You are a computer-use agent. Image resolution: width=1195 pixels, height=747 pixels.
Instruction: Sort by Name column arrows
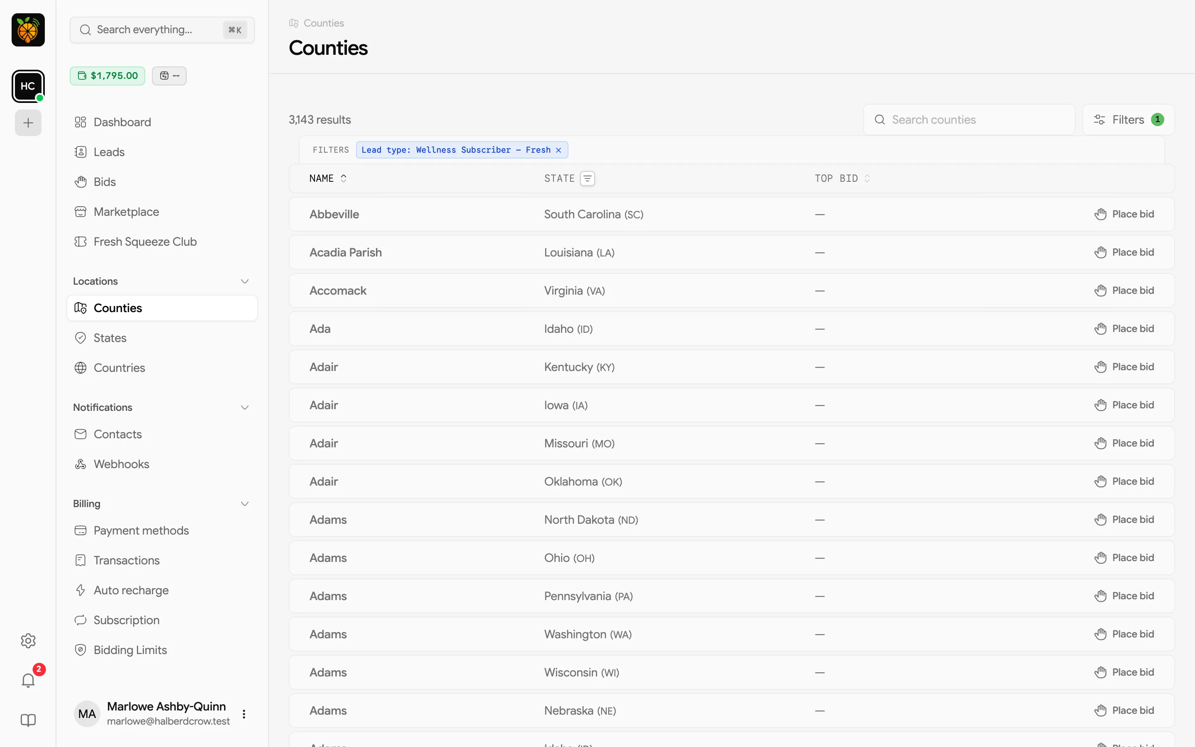click(344, 178)
